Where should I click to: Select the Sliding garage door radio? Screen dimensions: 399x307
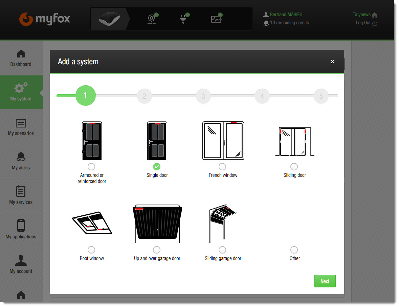pyautogui.click(x=222, y=250)
